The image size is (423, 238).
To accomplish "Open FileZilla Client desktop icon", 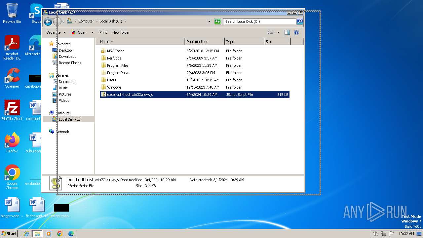I will tap(12, 110).
